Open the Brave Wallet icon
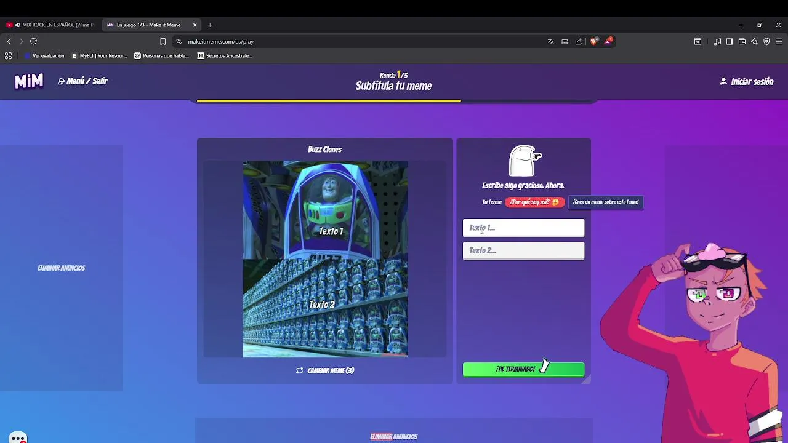This screenshot has height=443, width=788. coord(742,41)
